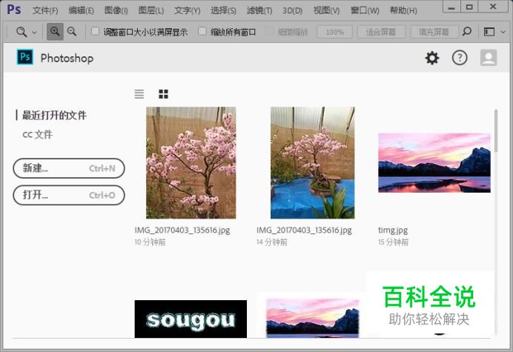Image resolution: width=513 pixels, height=352 pixels.
Task: Open the 选择(S) menu
Action: [x=223, y=10]
